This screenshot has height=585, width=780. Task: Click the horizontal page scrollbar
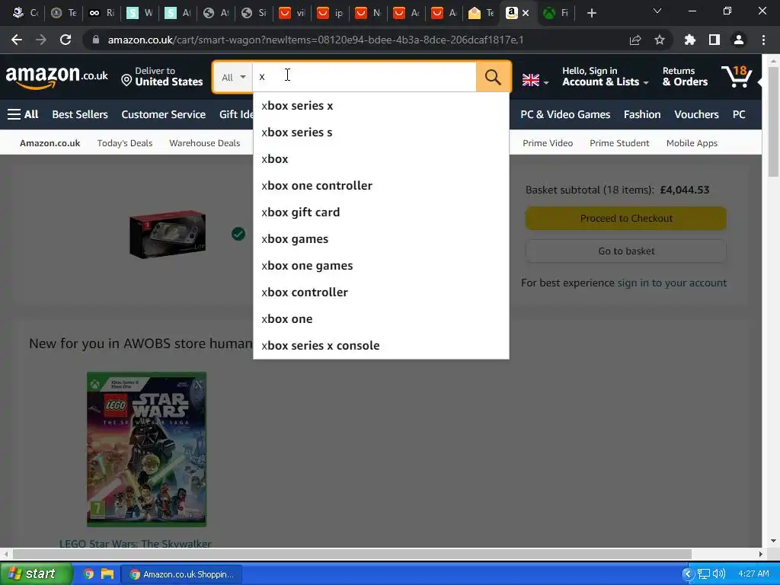click(352, 554)
